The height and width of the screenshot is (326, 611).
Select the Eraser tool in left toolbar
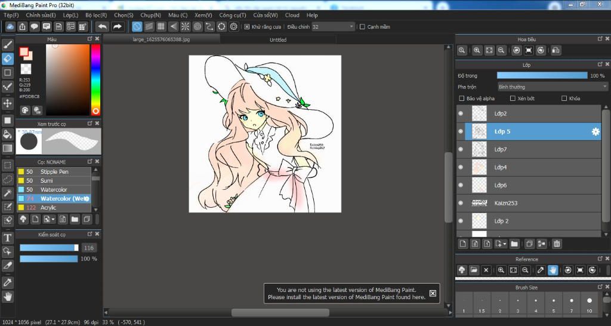click(7, 59)
